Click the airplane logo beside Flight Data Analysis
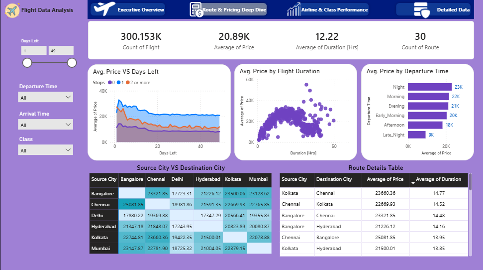Screen dimensions: 483x270 [12, 10]
